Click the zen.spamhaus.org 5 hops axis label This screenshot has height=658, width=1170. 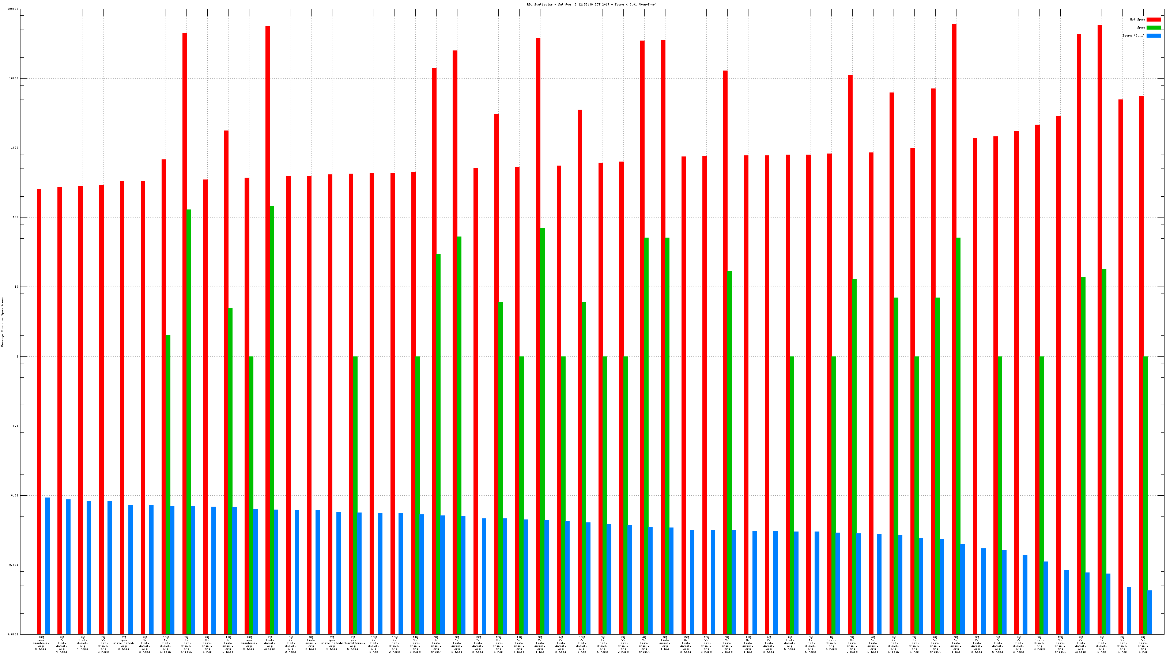pyautogui.click(x=41, y=643)
